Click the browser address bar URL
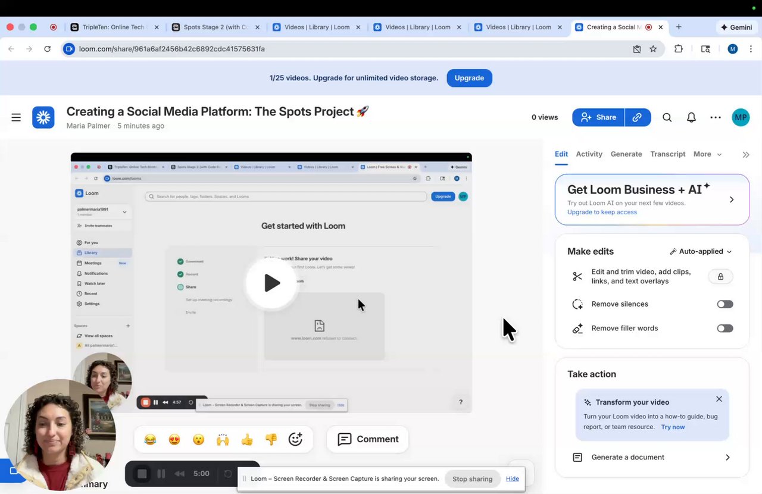This screenshot has width=762, height=494. point(172,49)
